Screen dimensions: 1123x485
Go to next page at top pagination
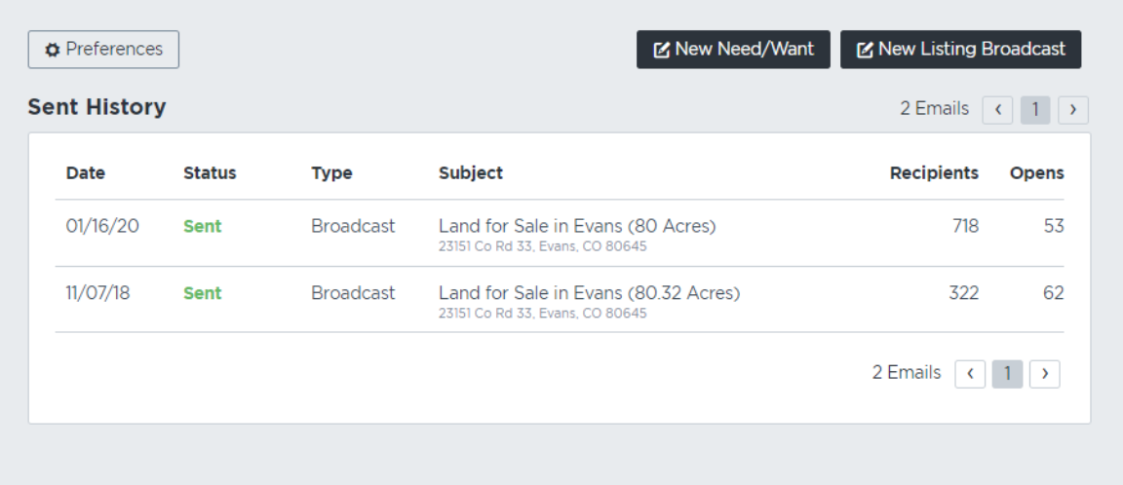pyautogui.click(x=1073, y=110)
